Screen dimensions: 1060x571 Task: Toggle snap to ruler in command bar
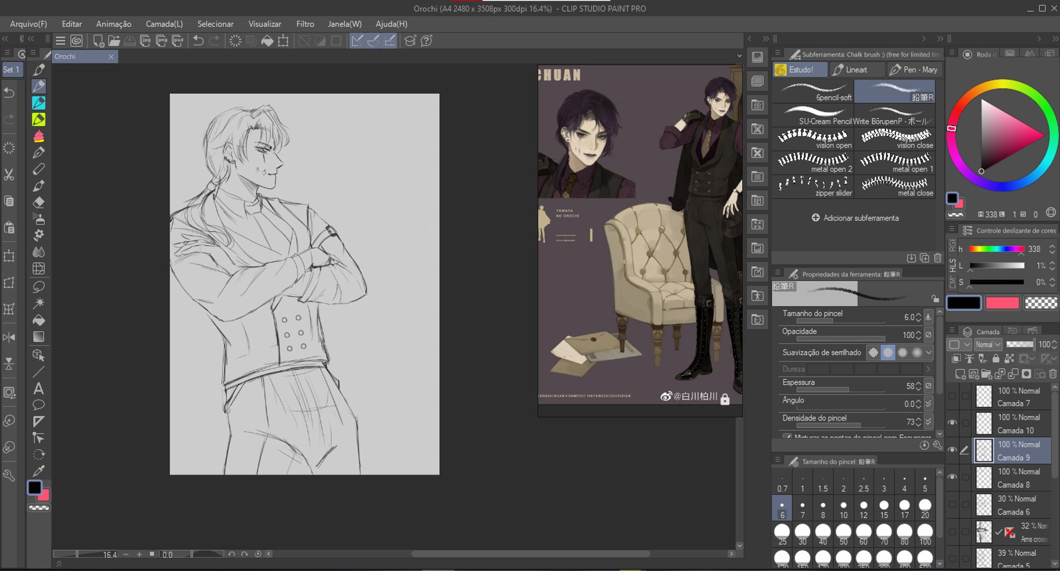point(357,41)
